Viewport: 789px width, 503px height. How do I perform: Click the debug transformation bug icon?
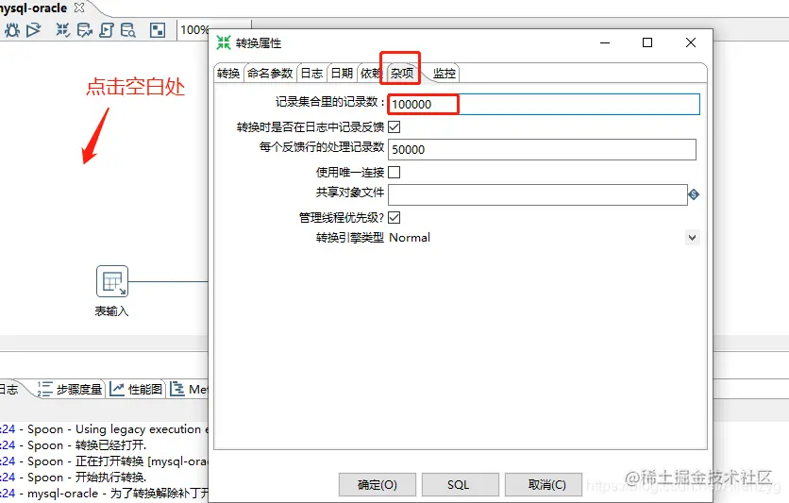click(12, 31)
